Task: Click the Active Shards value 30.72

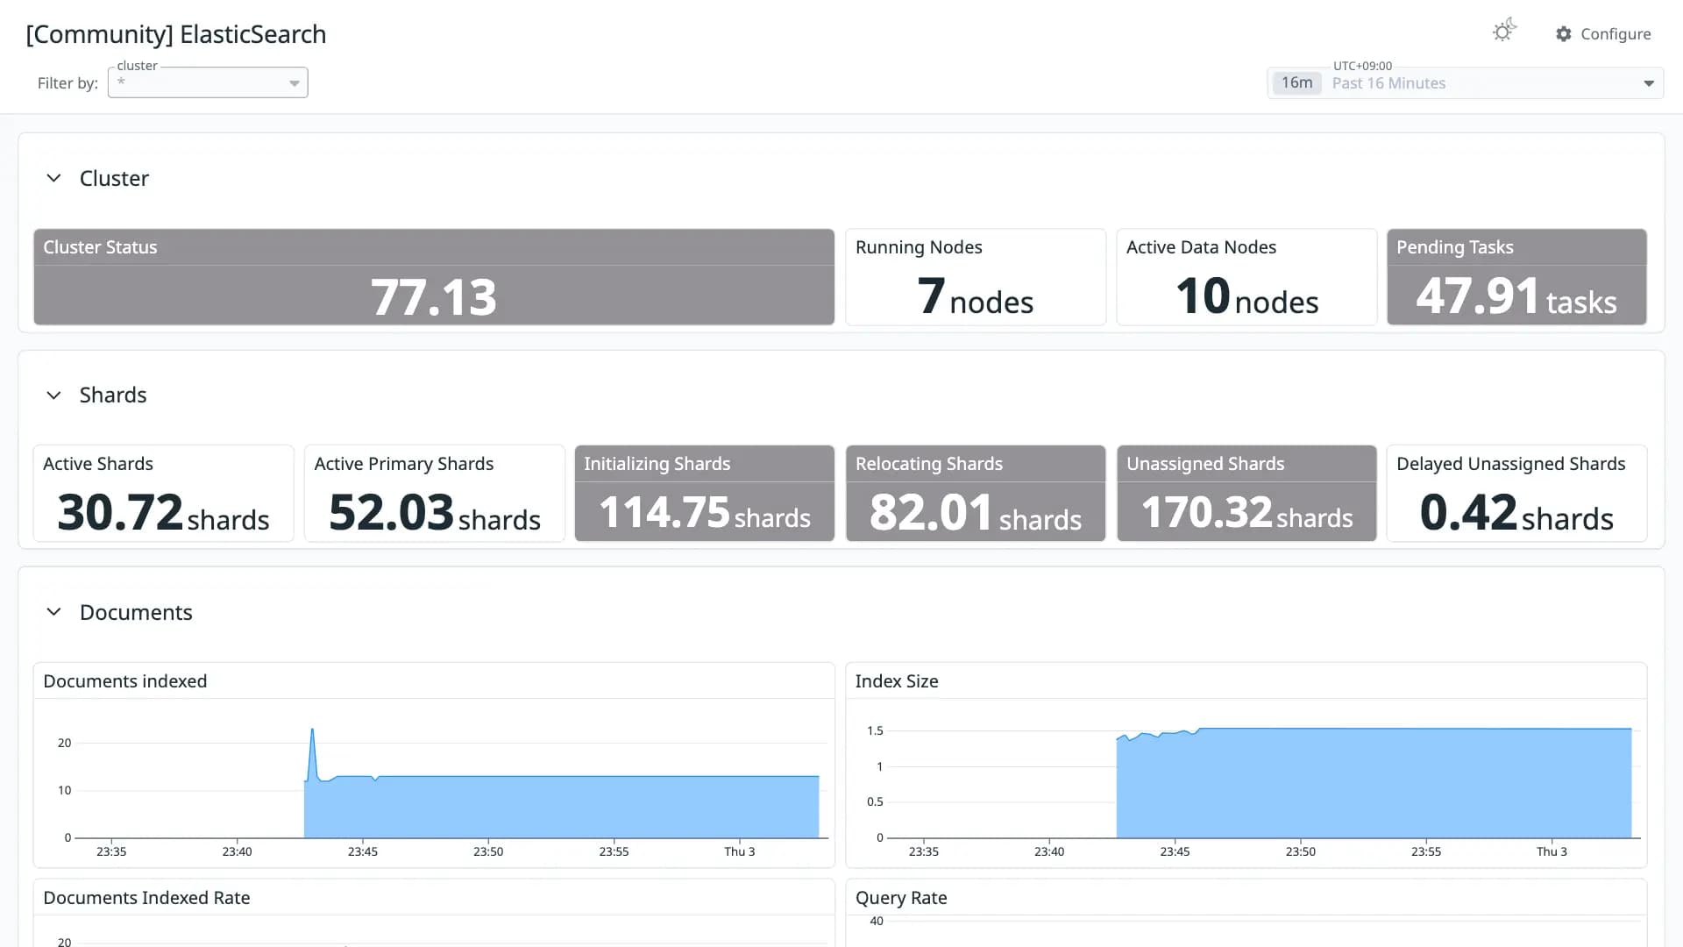Action: coord(120,512)
